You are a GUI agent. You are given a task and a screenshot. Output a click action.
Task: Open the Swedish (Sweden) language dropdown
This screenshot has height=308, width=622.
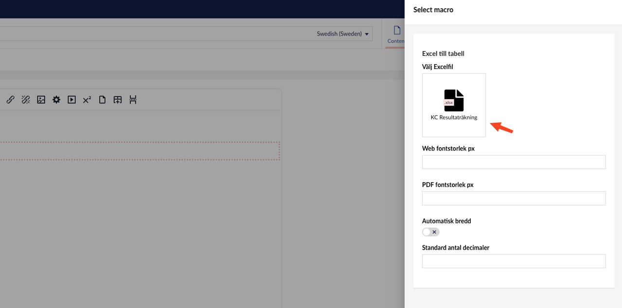(342, 34)
